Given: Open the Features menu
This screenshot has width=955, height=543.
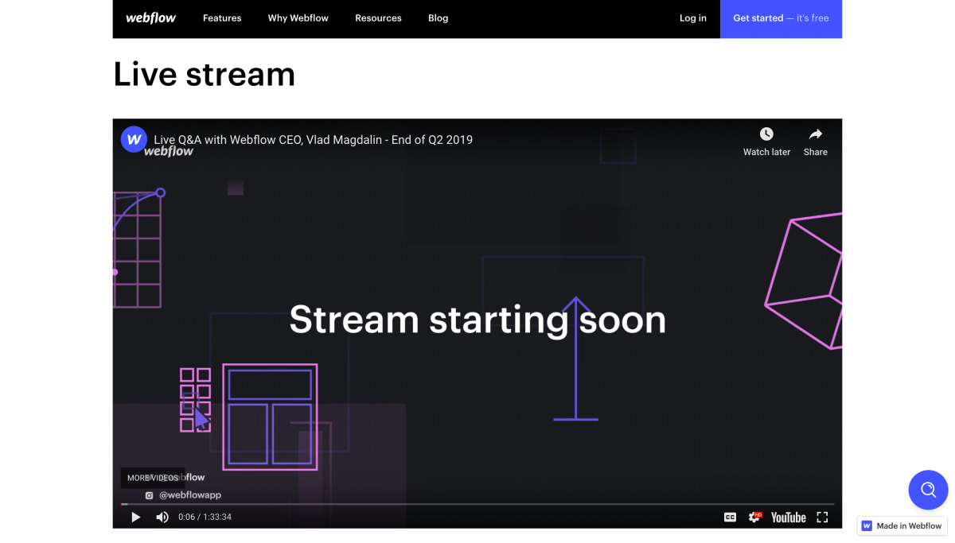Looking at the screenshot, I should click(x=222, y=18).
